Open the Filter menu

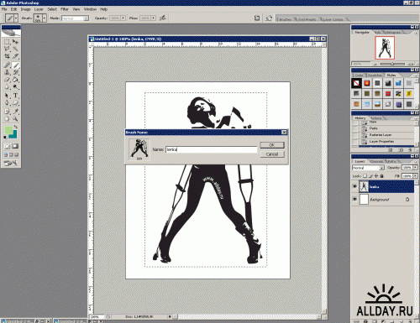coord(65,9)
